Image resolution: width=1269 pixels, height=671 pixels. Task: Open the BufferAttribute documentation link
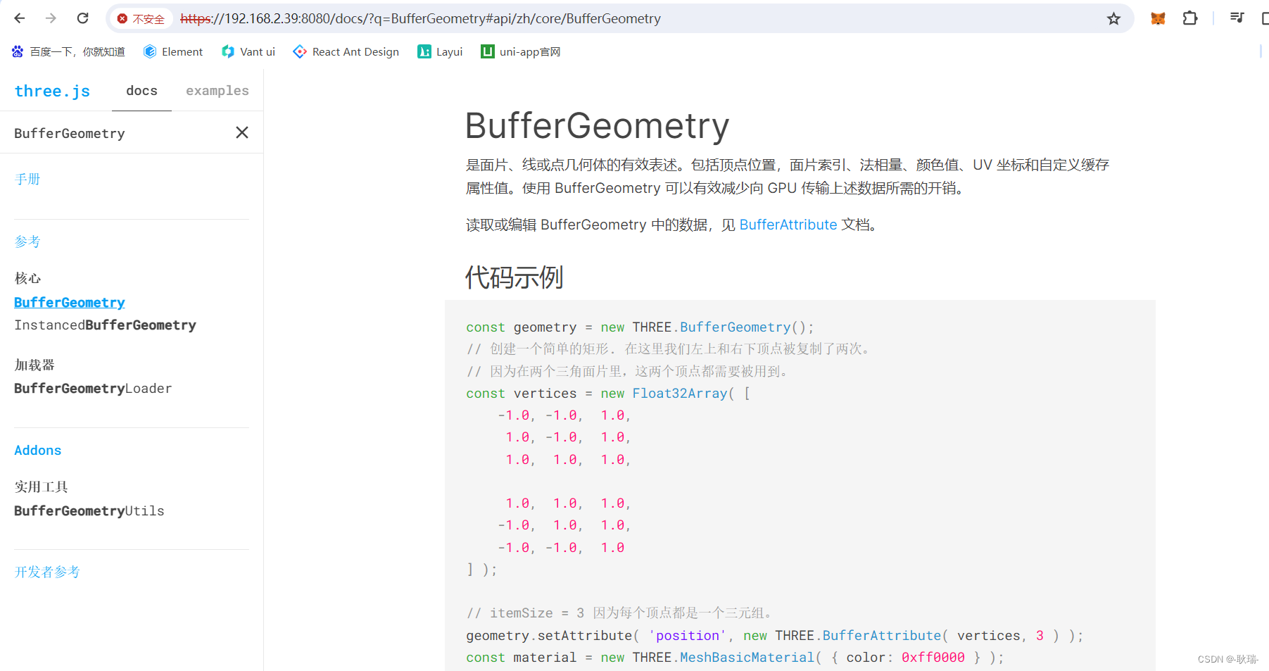788,225
